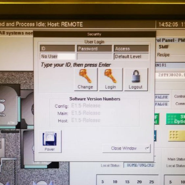Close the Security window
This screenshot has width=185, height=185.
pyautogui.click(x=127, y=148)
